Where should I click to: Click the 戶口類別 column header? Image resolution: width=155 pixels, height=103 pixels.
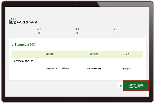click(50, 54)
